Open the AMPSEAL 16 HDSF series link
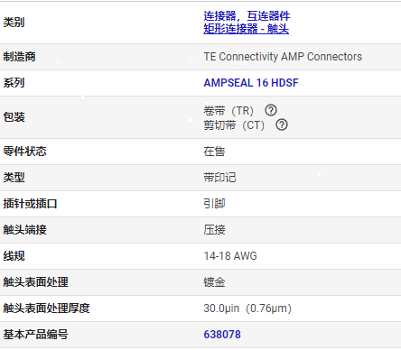Screen dimensions: 401x350 tap(251, 83)
